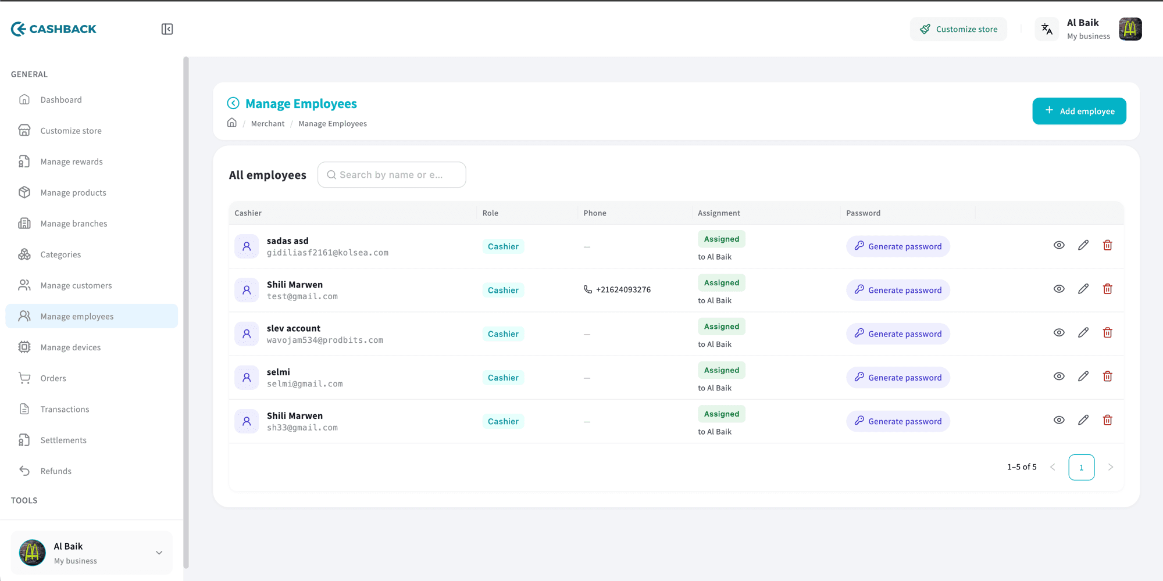Go to next page of employees

point(1110,467)
